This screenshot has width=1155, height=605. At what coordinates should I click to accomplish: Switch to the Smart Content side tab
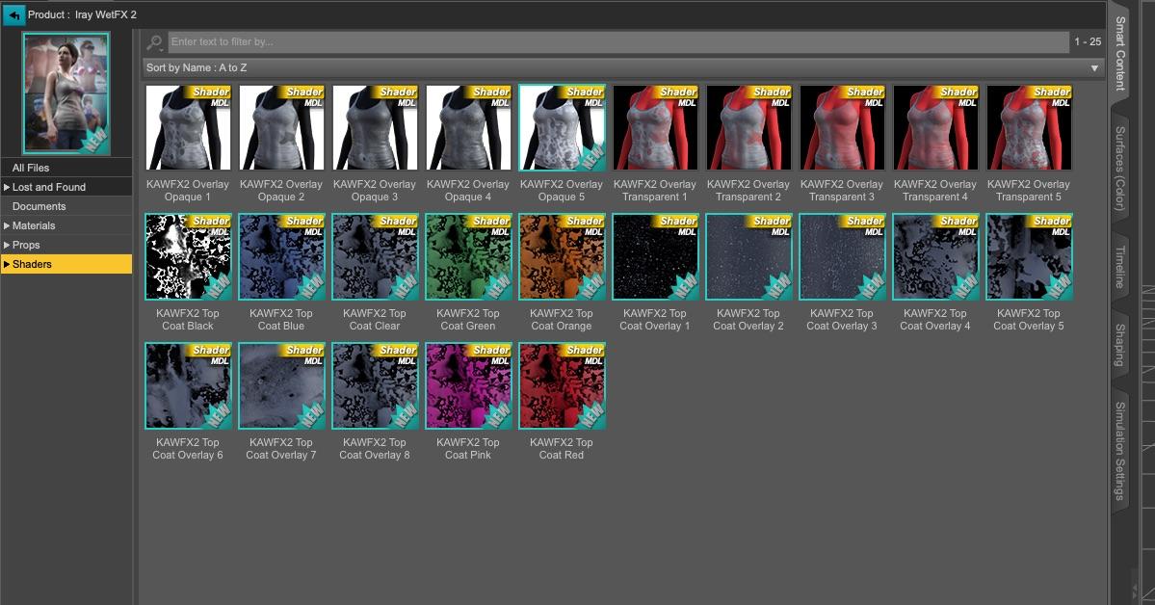[x=1119, y=54]
